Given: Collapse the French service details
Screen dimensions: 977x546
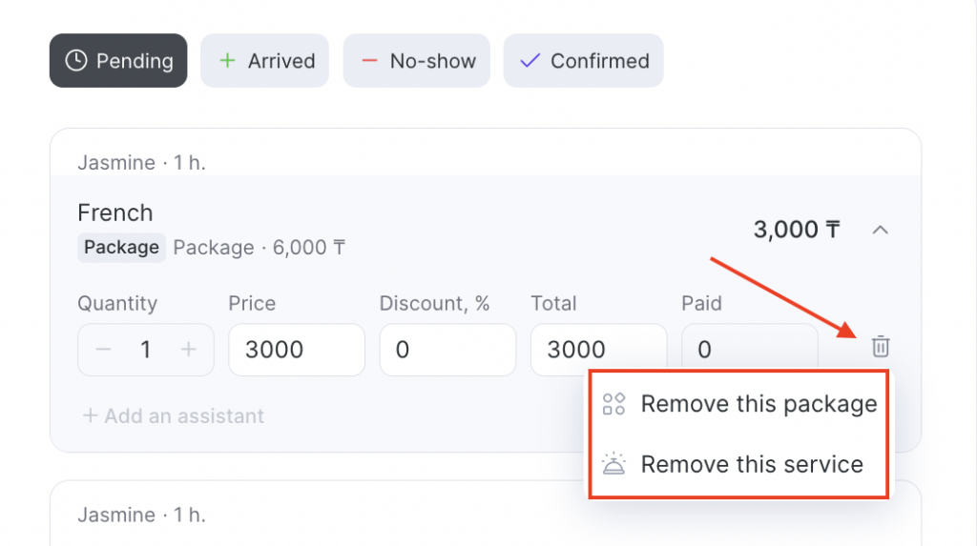Looking at the screenshot, I should pyautogui.click(x=881, y=230).
